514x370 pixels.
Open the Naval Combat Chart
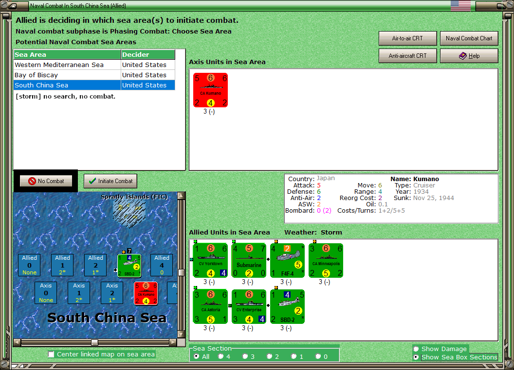point(469,38)
